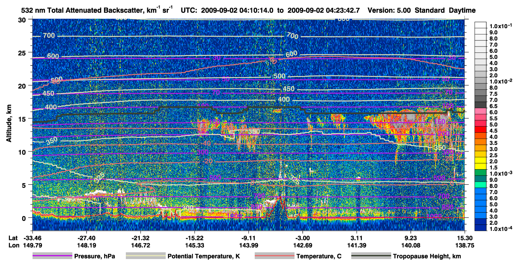Select the salmon Temperature legend line
Image resolution: width=516 pixels, height=265 pixels.
[274, 257]
